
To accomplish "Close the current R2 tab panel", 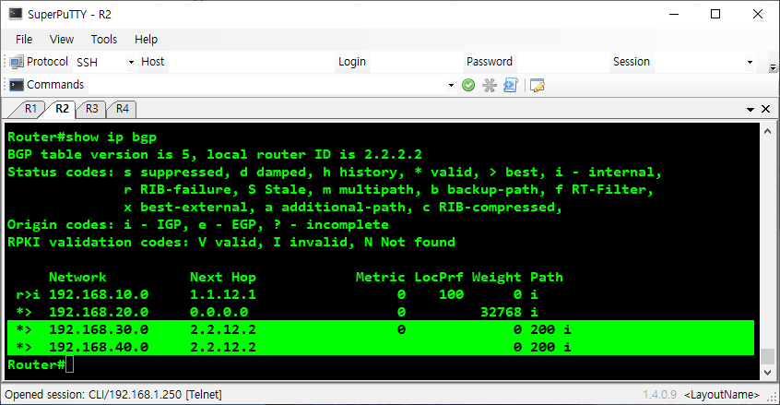I will point(766,109).
